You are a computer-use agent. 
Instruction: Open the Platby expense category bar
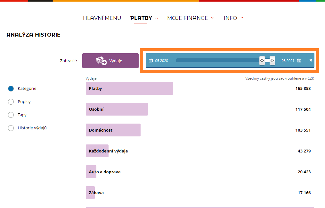pos(129,88)
